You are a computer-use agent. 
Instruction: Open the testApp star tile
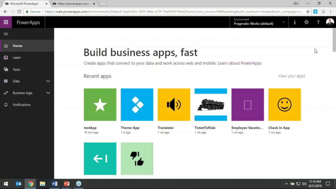tap(100, 104)
